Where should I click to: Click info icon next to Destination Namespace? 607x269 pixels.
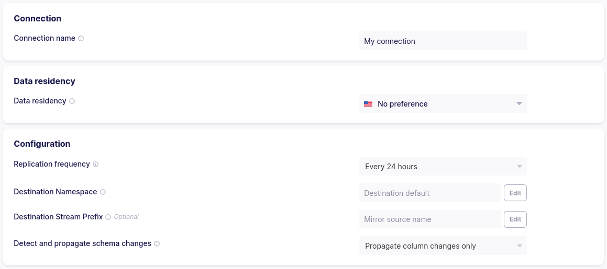(x=103, y=192)
